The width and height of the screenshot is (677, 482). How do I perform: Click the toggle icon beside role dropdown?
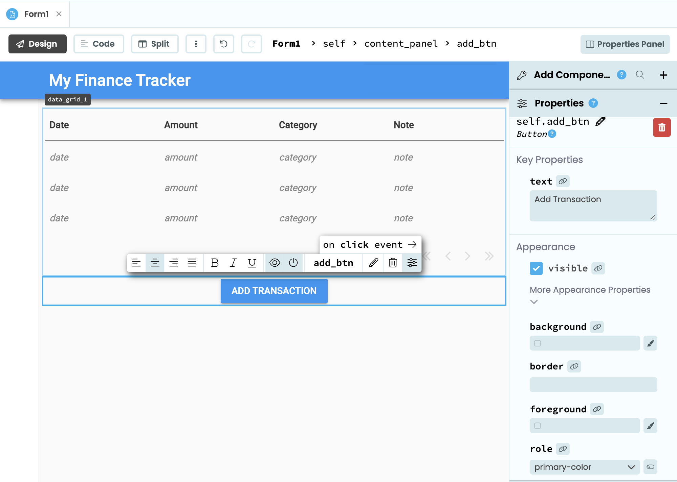click(650, 467)
